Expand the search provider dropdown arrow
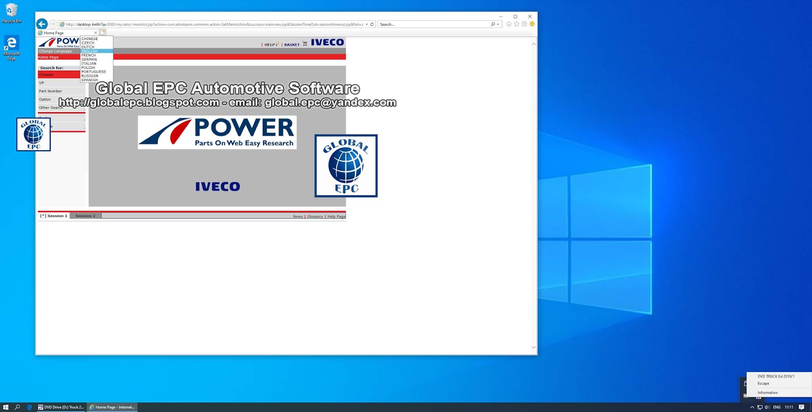Image resolution: width=812 pixels, height=412 pixels. tap(498, 24)
